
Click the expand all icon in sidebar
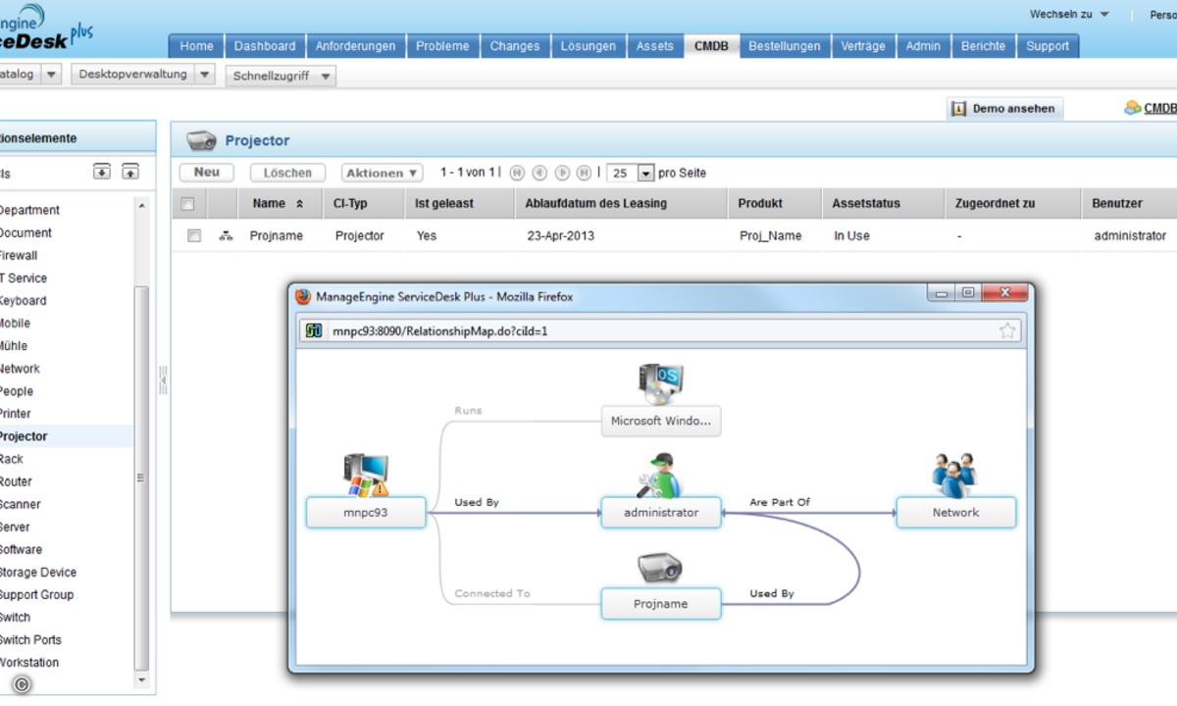point(101,172)
